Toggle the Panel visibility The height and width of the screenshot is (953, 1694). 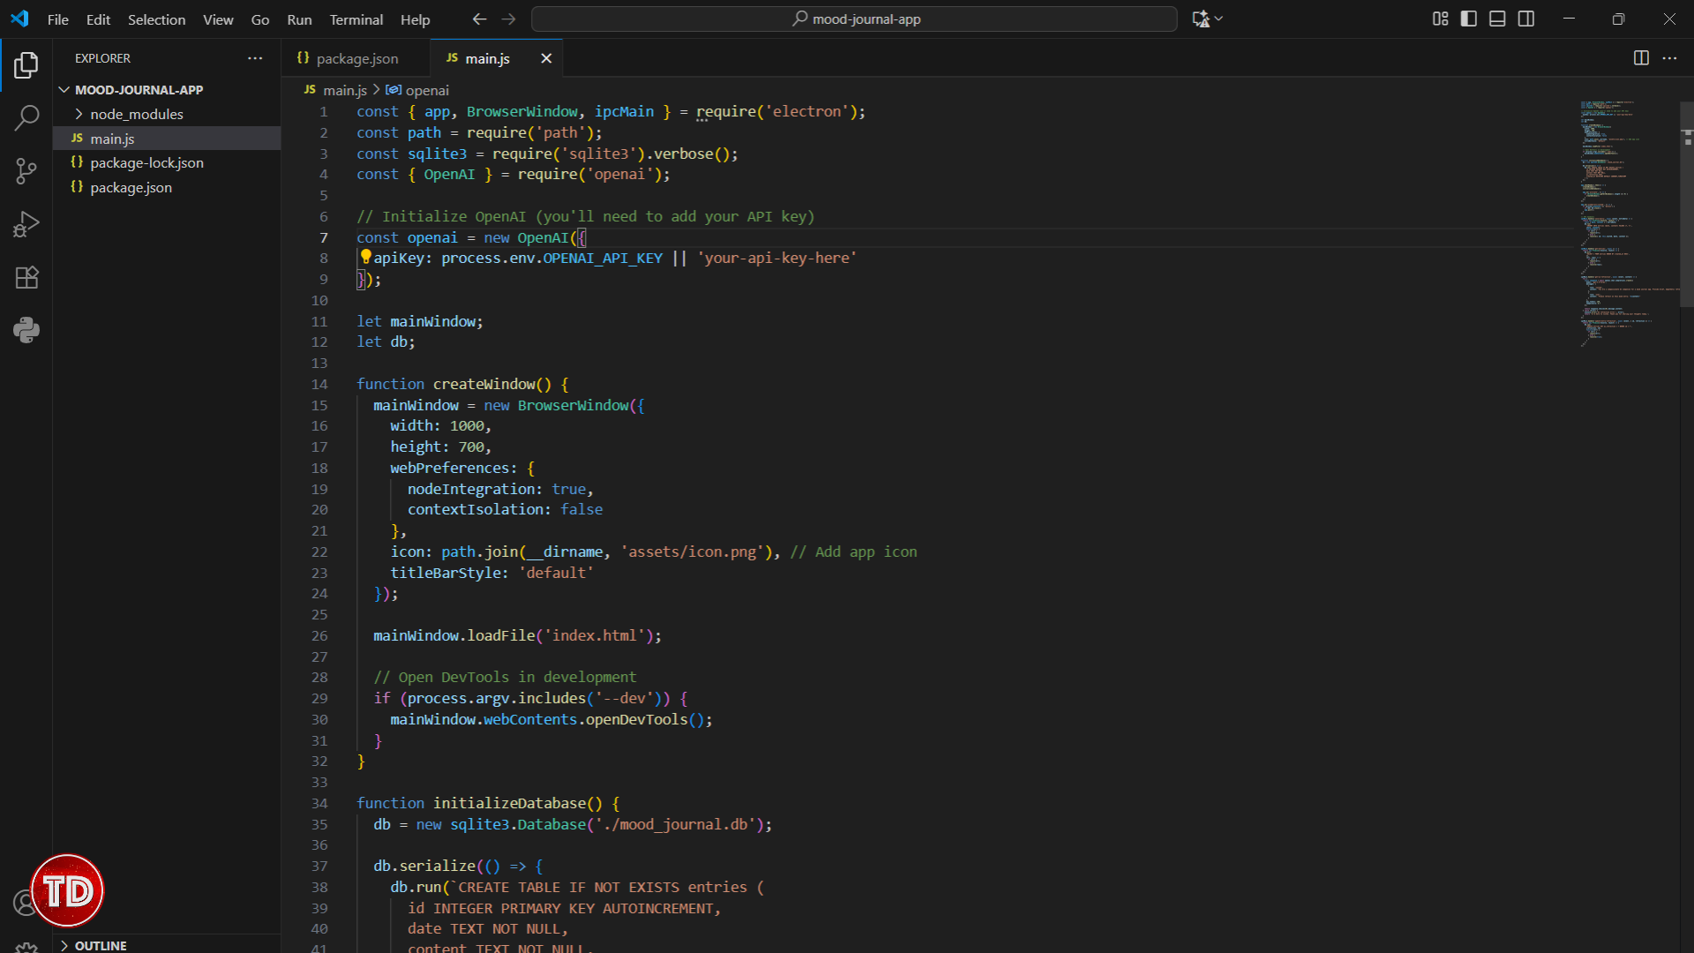click(x=1497, y=18)
